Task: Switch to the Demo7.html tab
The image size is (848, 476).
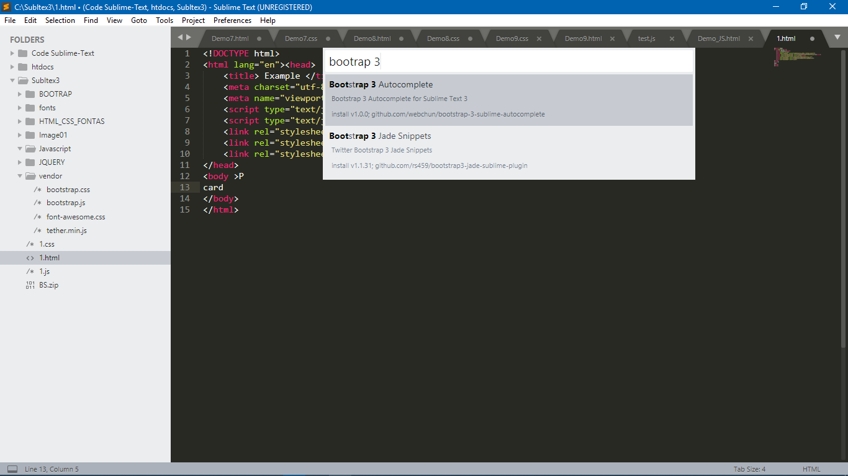Action: (230, 38)
